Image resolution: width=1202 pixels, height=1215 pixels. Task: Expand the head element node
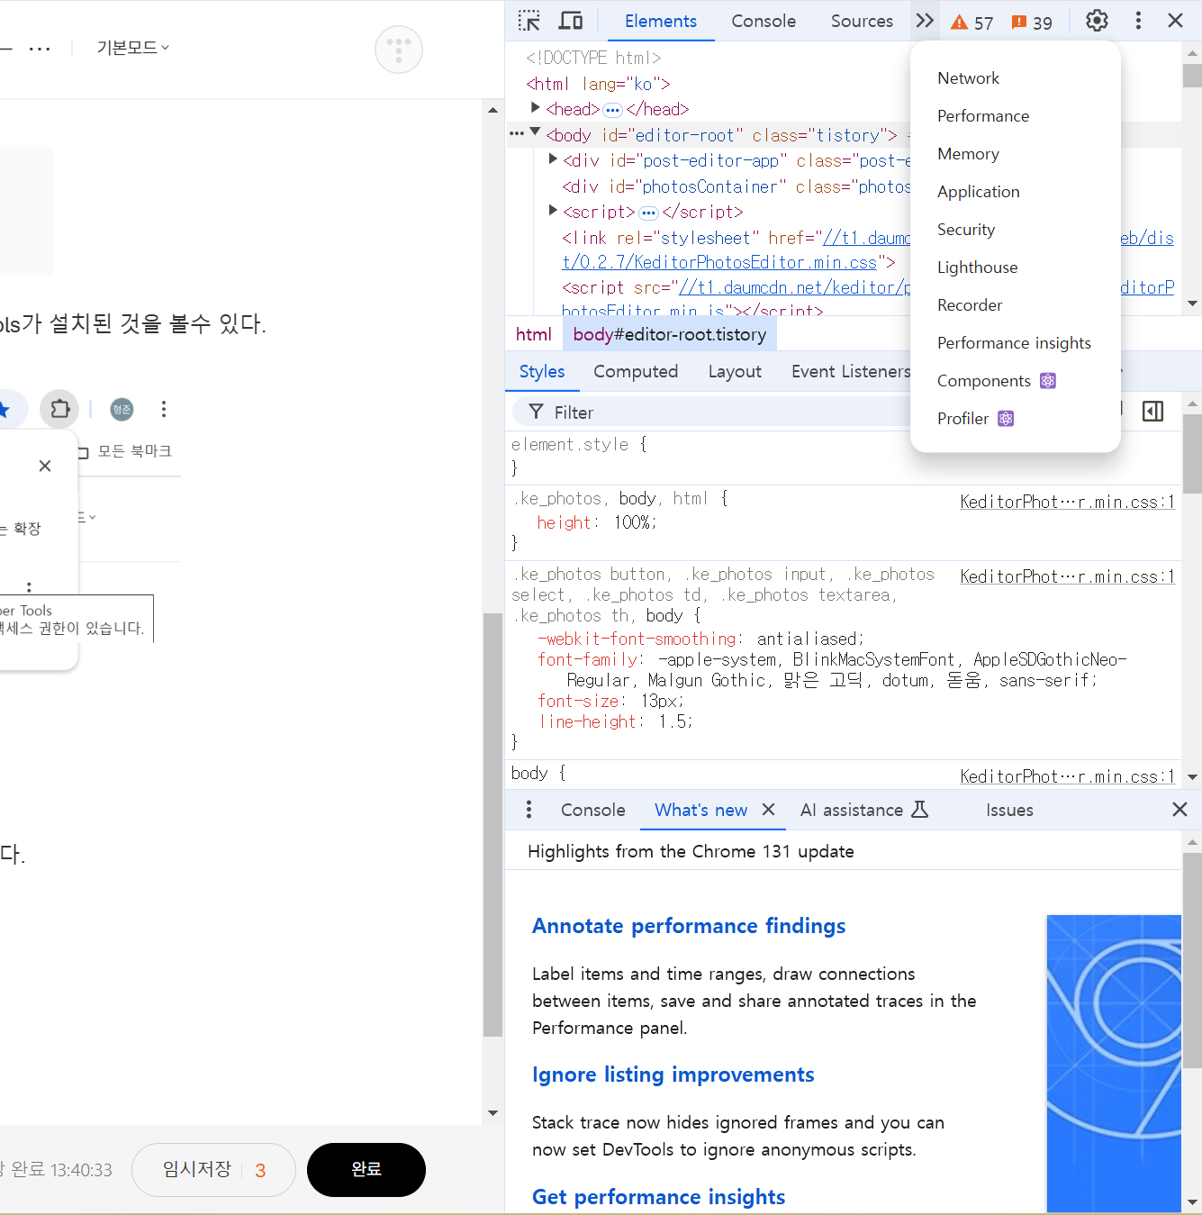pyautogui.click(x=536, y=108)
